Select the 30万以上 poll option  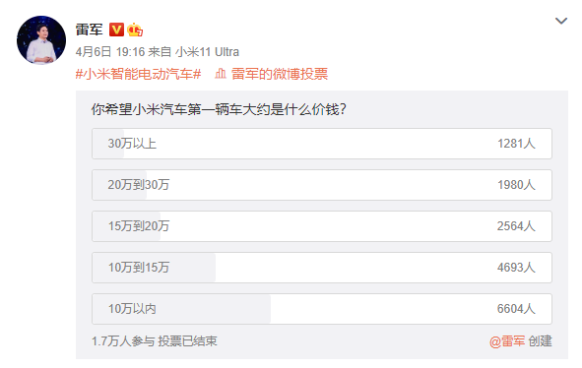(322, 144)
